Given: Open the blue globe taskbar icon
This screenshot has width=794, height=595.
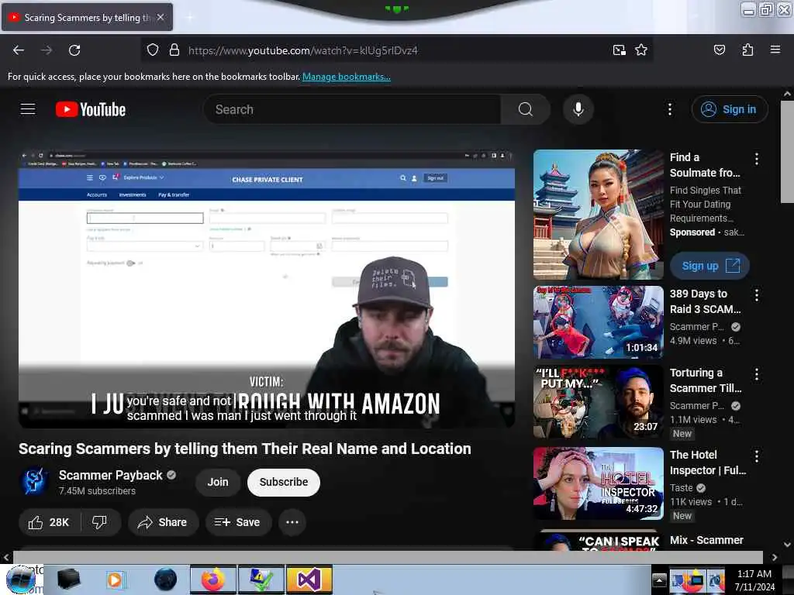Looking at the screenshot, I should click(166, 580).
